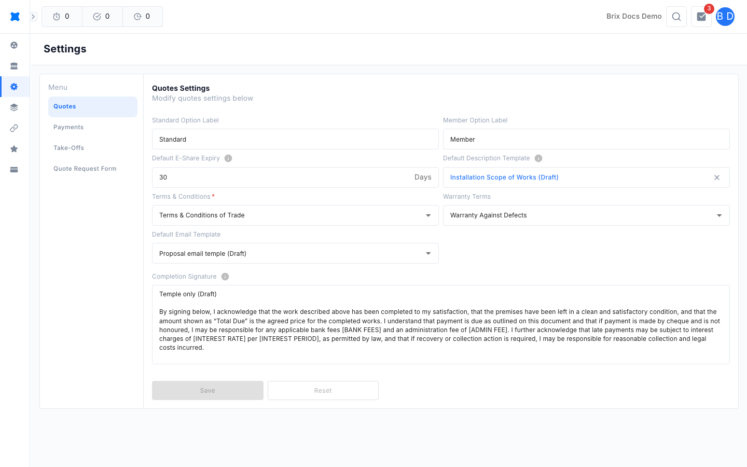Open the stacked layers sidebar icon
Screen dimensions: 747x467
click(x=14, y=107)
